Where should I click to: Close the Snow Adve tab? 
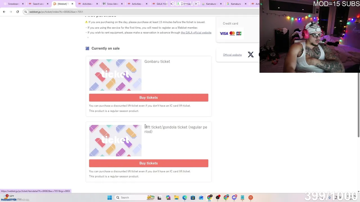click(x=122, y=4)
